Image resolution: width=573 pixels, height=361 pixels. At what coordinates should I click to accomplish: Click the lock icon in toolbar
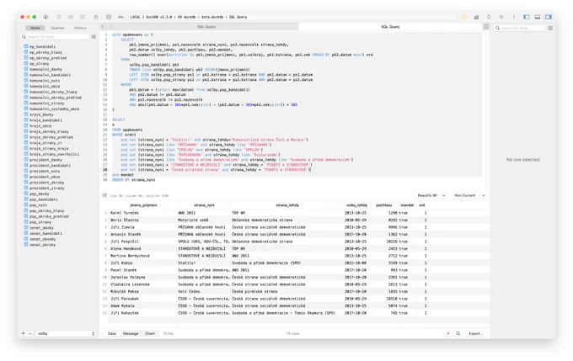click(96, 17)
